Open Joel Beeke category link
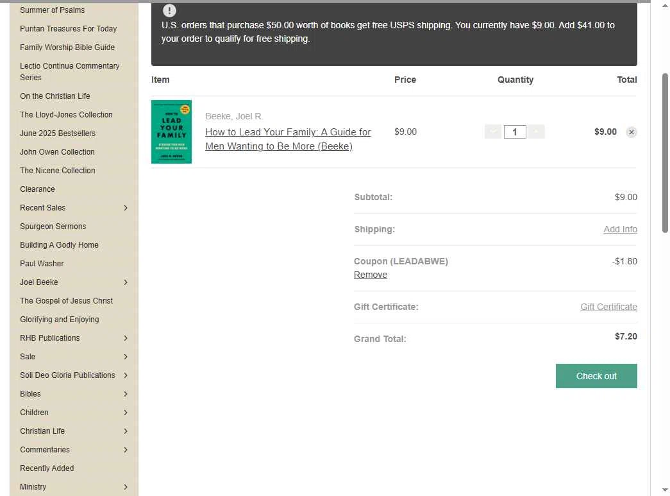 (x=39, y=282)
